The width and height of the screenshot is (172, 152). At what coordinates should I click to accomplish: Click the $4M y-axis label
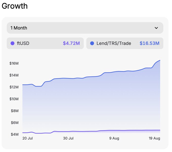coord(15,134)
